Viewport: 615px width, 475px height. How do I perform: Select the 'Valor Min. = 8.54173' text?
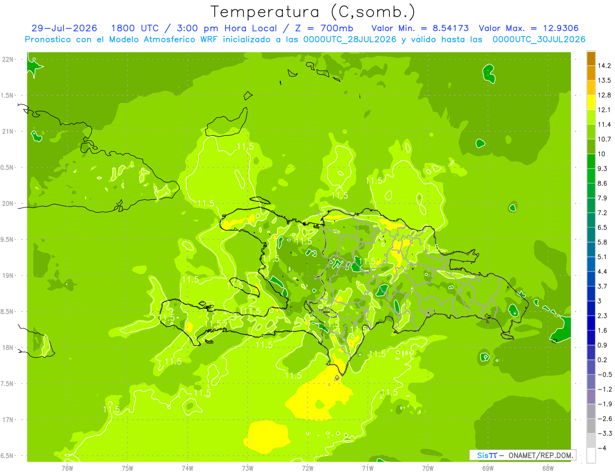420,28
